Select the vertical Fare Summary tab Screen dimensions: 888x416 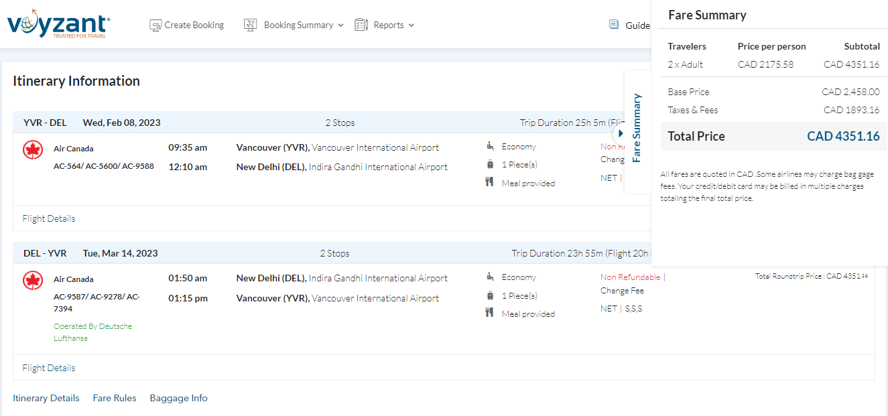[637, 127]
